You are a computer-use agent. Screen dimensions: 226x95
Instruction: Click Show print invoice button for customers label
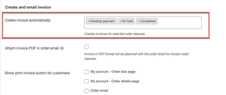(37, 73)
